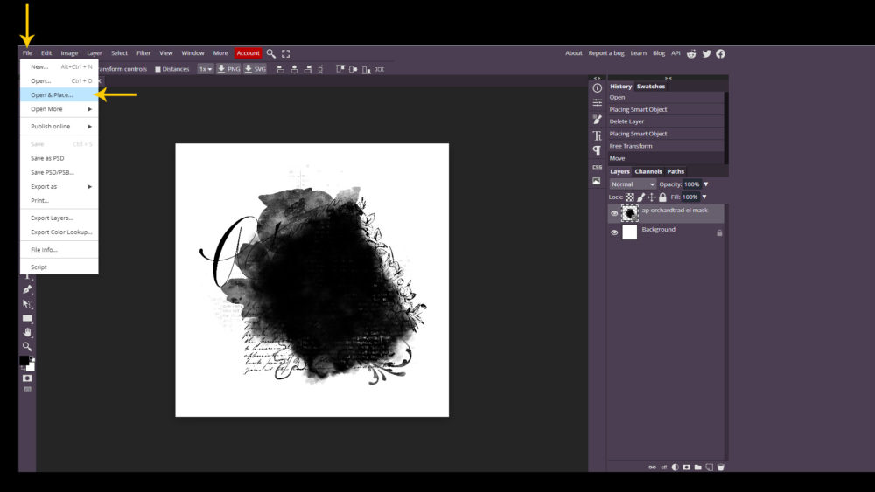Toggle visibility of the Background layer
This screenshot has width=875, height=492.
614,233
